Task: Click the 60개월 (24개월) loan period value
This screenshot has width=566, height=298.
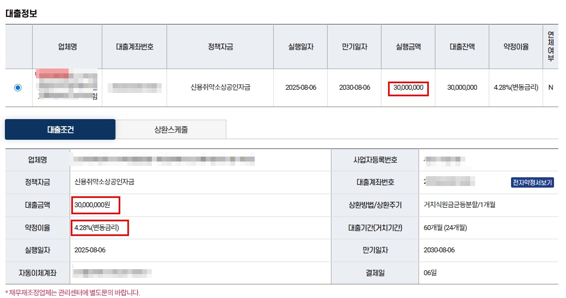Action: (x=445, y=228)
